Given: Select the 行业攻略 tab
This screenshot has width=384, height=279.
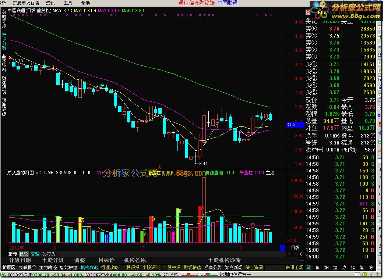Looking at the screenshot, I should click(110, 268).
